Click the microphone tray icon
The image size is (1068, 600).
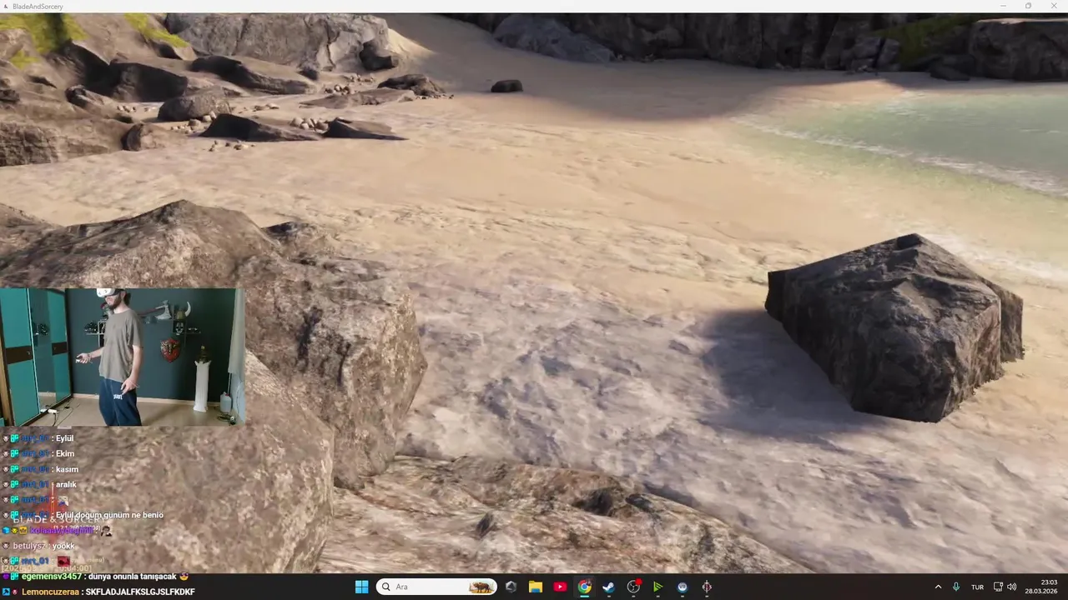click(956, 587)
